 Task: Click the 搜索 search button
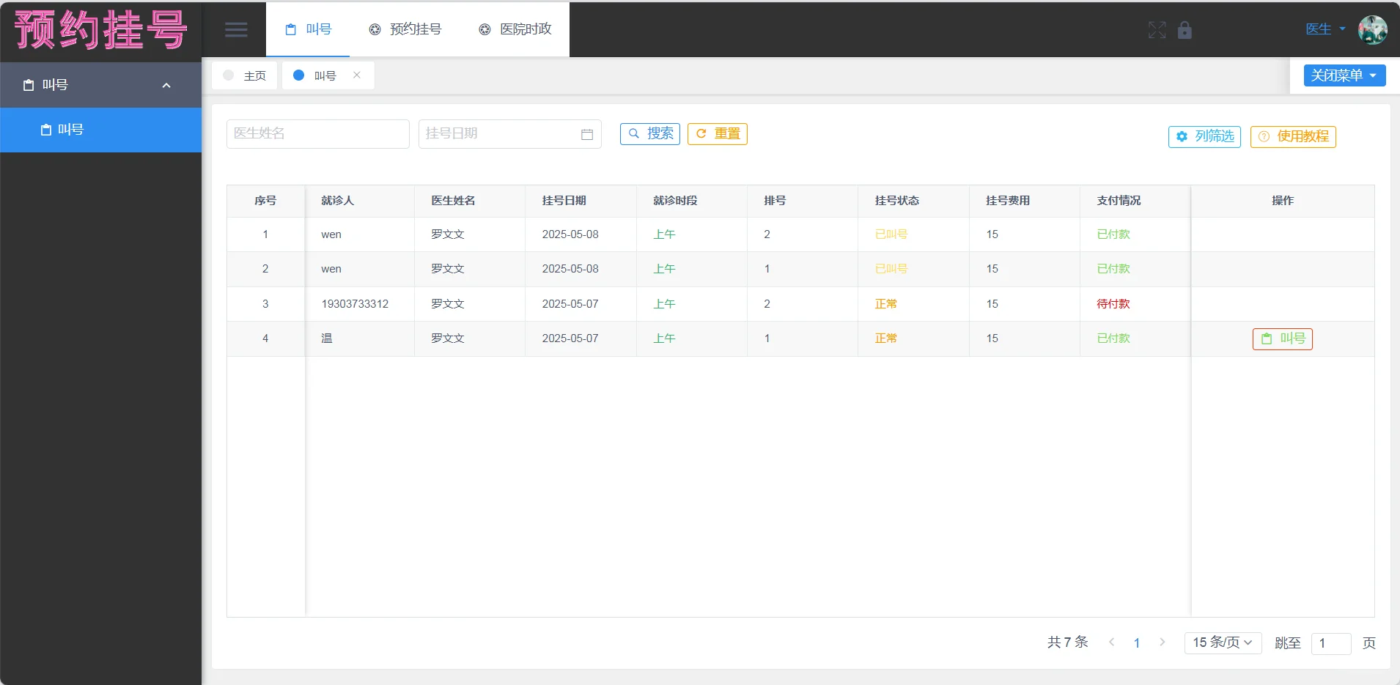tap(649, 134)
